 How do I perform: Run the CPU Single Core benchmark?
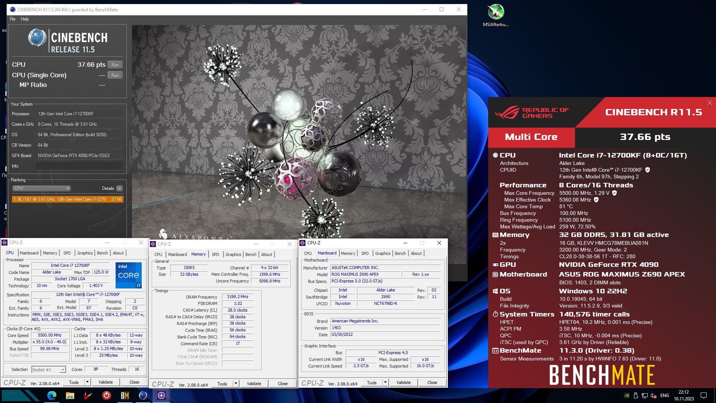[x=115, y=75]
